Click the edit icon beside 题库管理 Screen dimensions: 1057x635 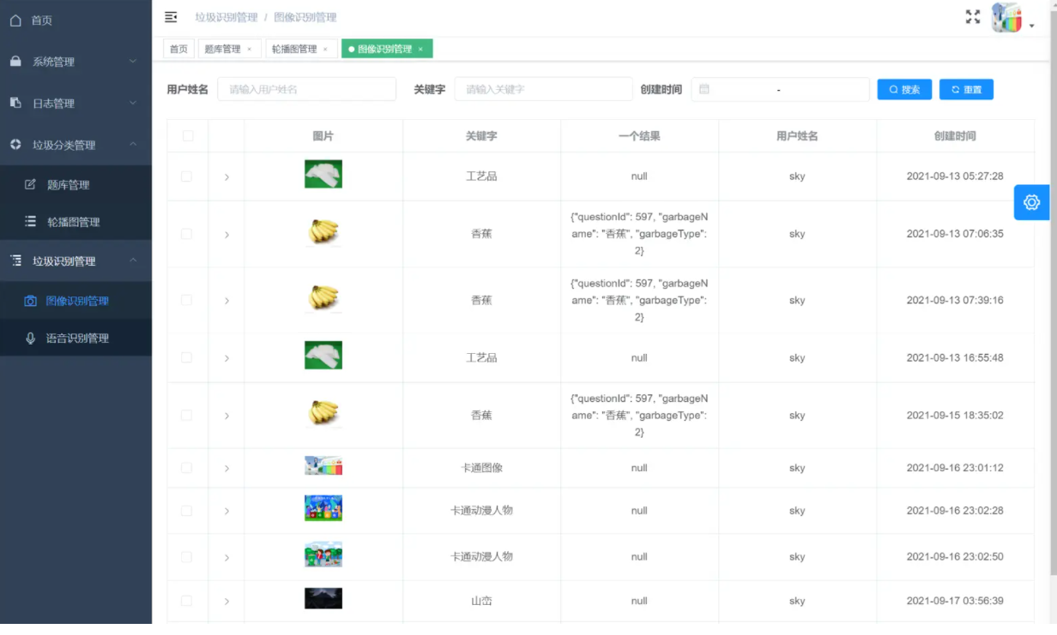pyautogui.click(x=29, y=184)
